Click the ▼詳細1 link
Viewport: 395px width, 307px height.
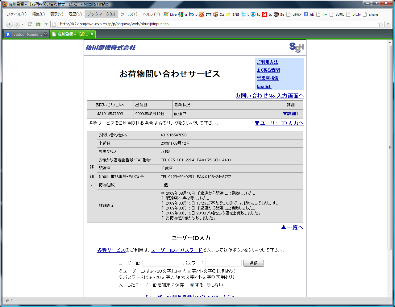click(290, 114)
